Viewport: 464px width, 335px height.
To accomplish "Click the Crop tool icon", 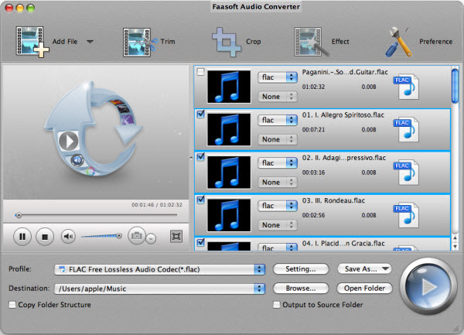I will point(226,42).
